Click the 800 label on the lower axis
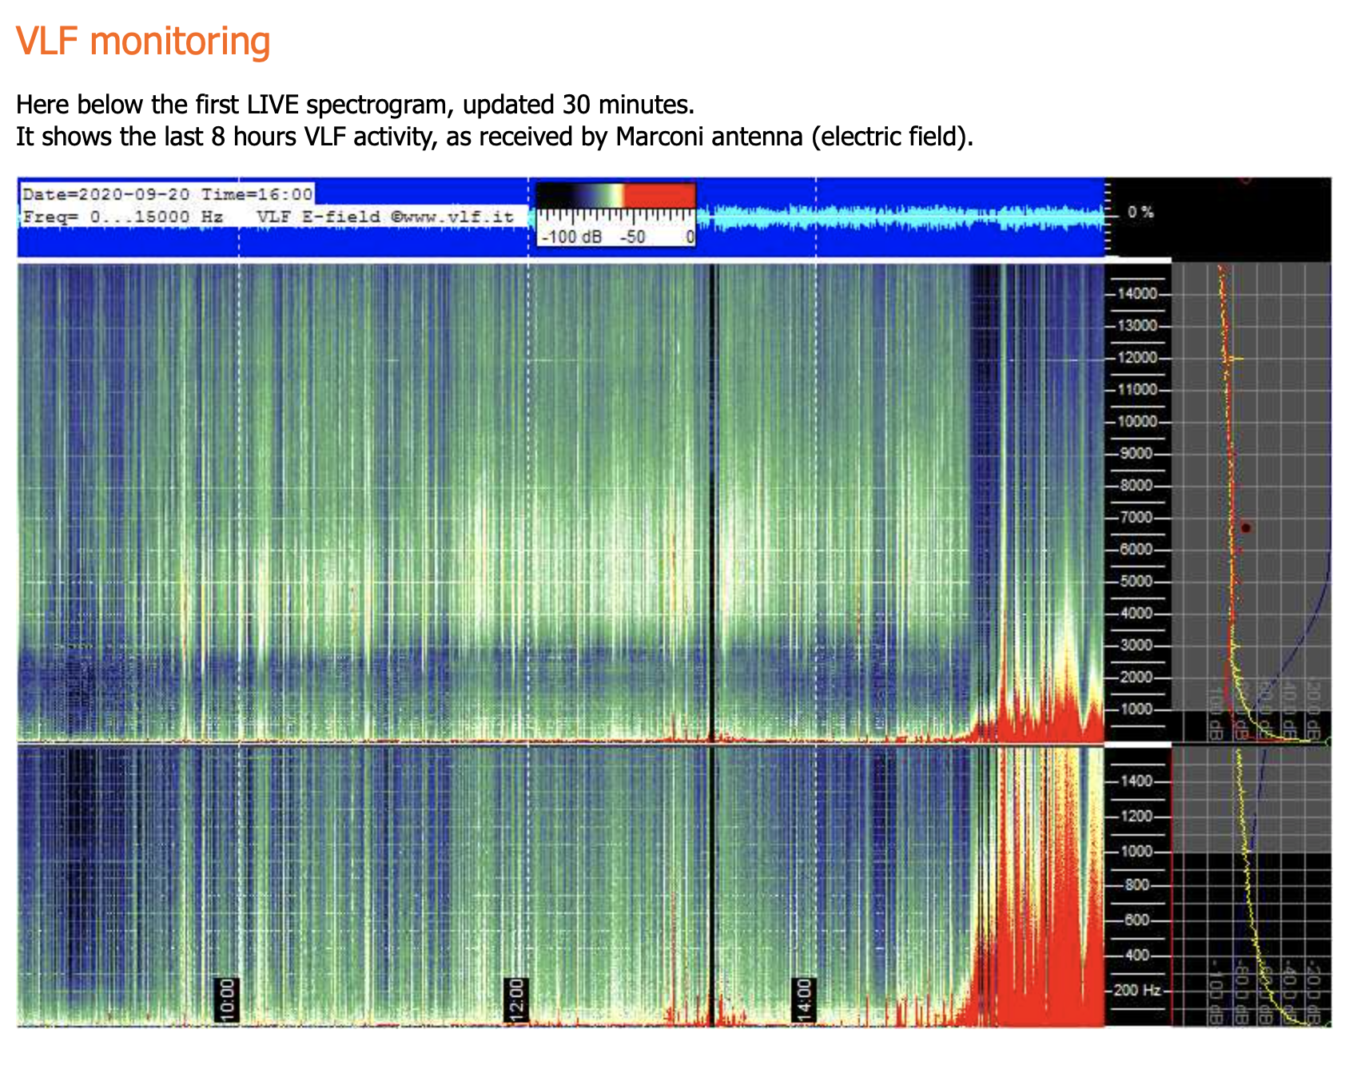Screen dimensions: 1365x1069 click(x=1136, y=885)
